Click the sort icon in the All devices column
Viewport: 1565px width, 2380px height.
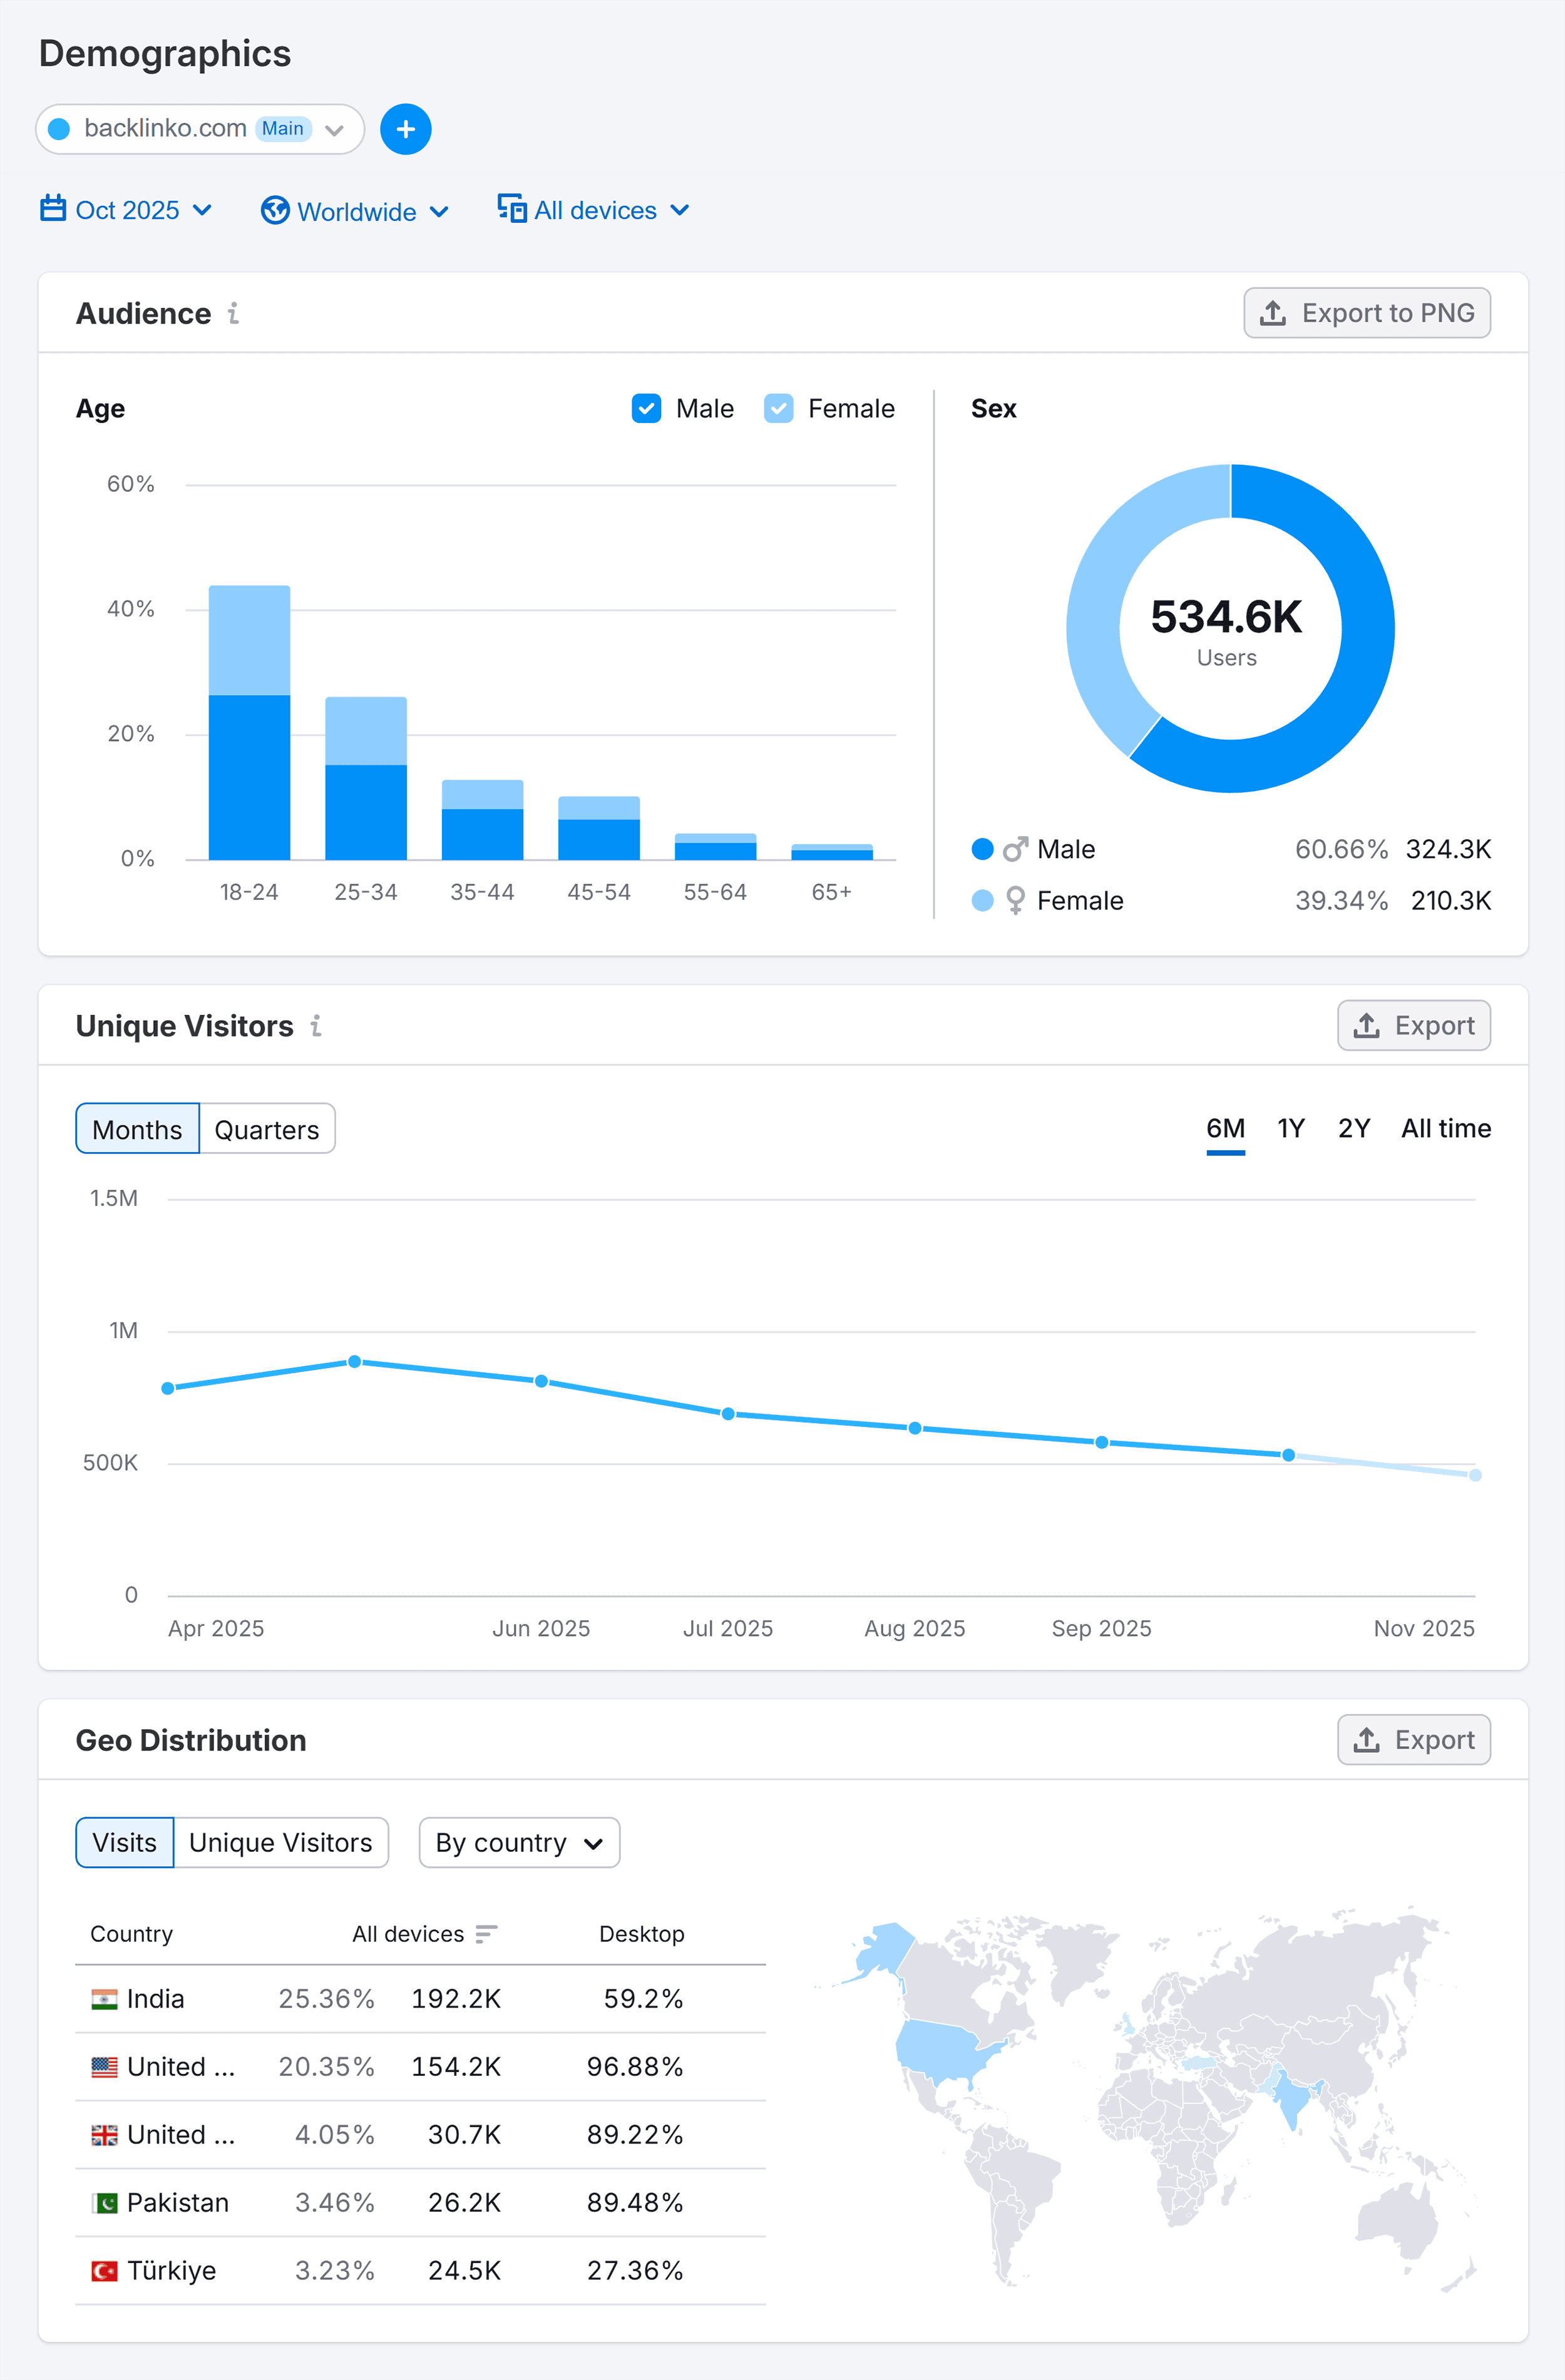(x=487, y=1934)
